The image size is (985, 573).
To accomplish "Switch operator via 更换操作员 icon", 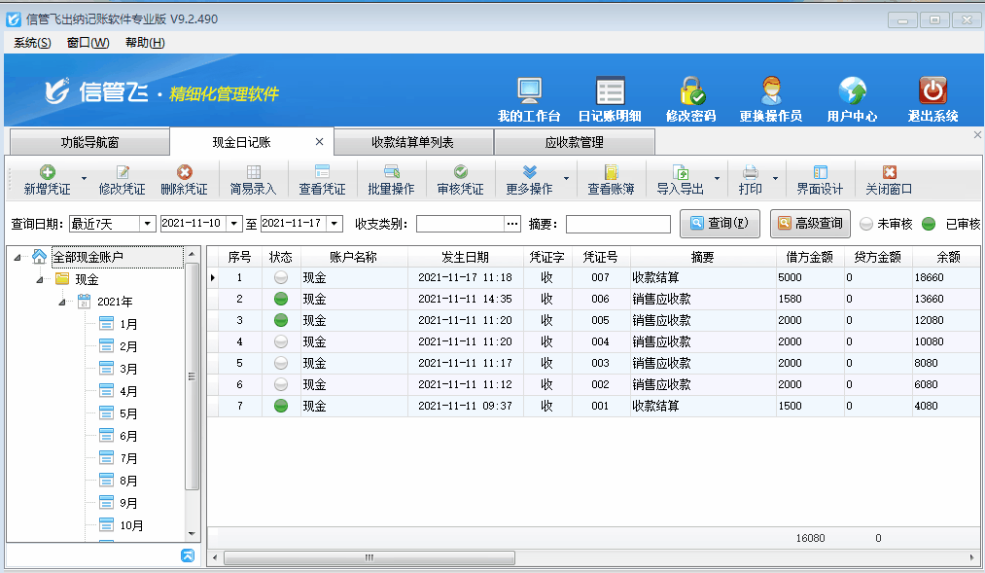I will click(x=770, y=91).
